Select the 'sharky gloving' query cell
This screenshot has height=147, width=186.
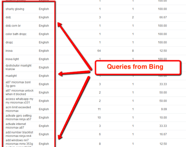pos(15,9)
